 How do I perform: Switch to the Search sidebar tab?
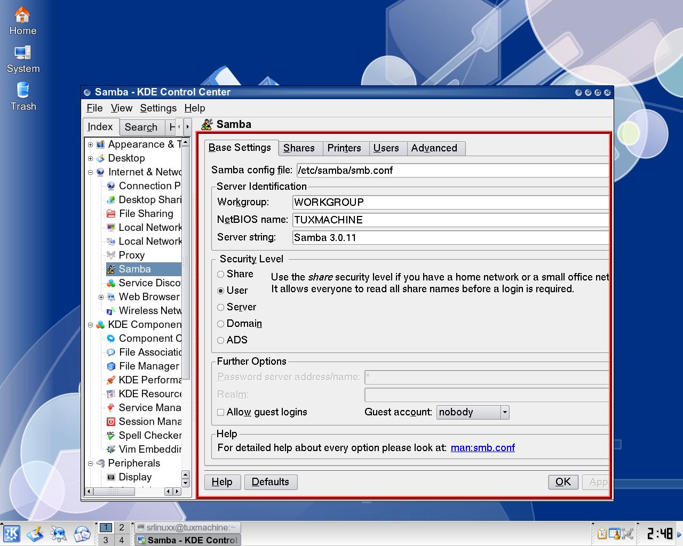tap(141, 127)
